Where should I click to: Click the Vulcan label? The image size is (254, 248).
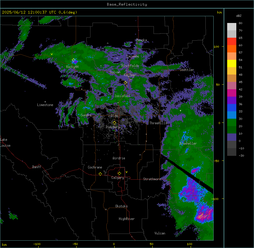(160, 233)
